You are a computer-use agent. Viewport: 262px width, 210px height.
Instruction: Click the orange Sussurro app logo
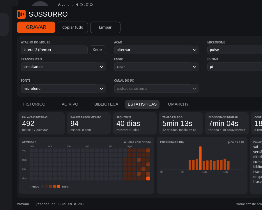pos(21,14)
